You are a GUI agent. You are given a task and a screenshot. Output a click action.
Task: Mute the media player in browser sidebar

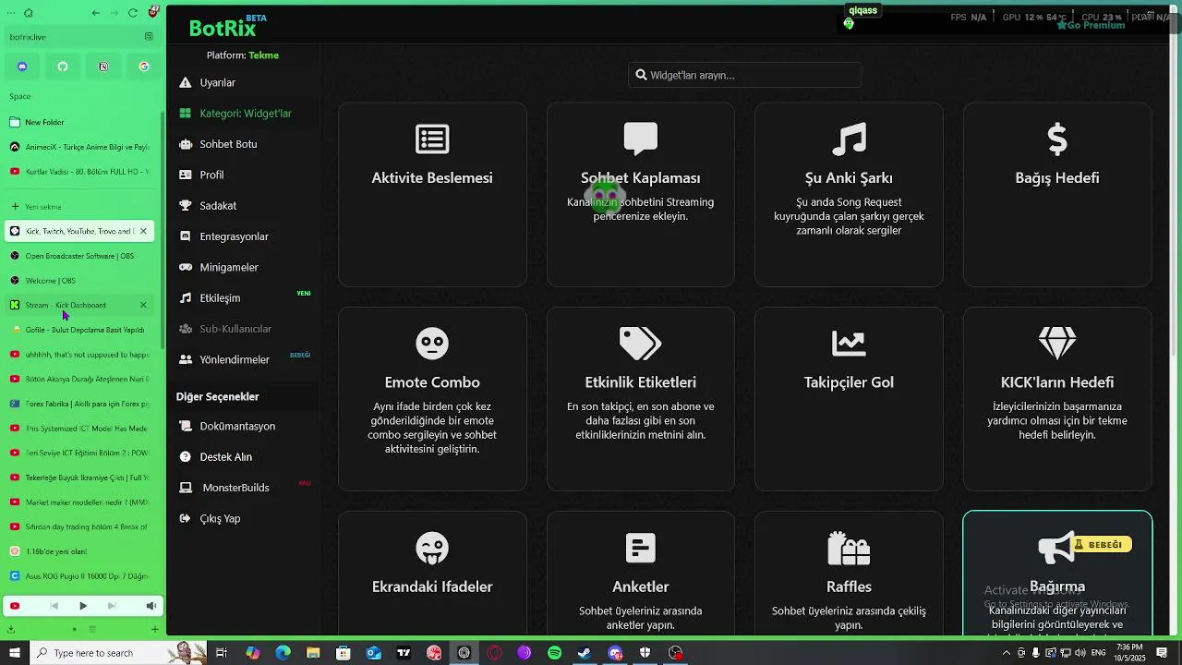(x=151, y=606)
